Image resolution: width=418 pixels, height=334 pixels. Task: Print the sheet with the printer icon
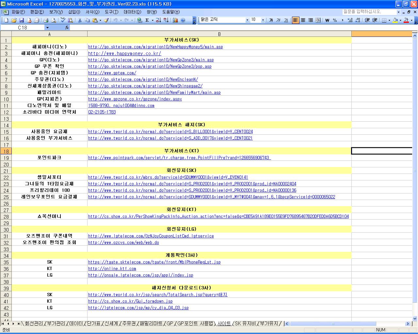pos(46,20)
